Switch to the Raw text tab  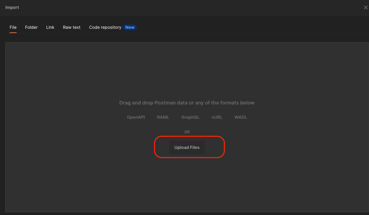(72, 27)
